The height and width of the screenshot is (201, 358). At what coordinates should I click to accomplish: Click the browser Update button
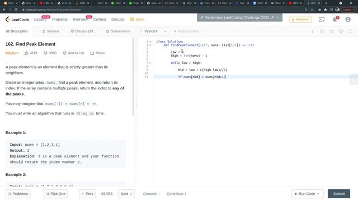point(348,10)
